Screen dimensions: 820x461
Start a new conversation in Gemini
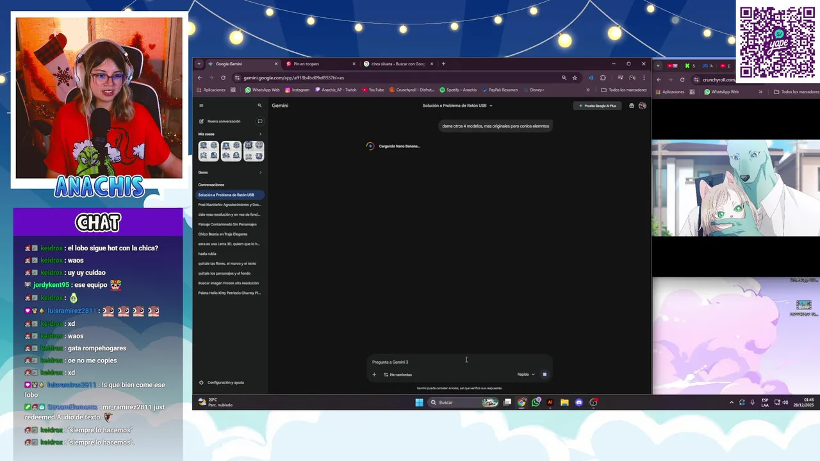point(220,121)
